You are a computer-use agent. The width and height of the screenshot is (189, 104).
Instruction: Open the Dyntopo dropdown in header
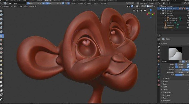click(143, 3)
